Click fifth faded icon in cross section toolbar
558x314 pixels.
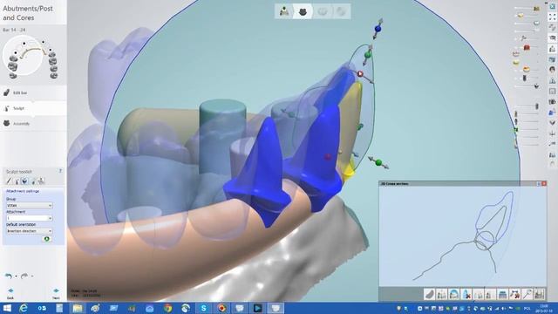point(479,294)
